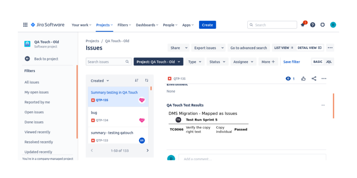The height and width of the screenshot is (178, 357).
Task: Click the Back to project arrow icon
Action: (27, 59)
